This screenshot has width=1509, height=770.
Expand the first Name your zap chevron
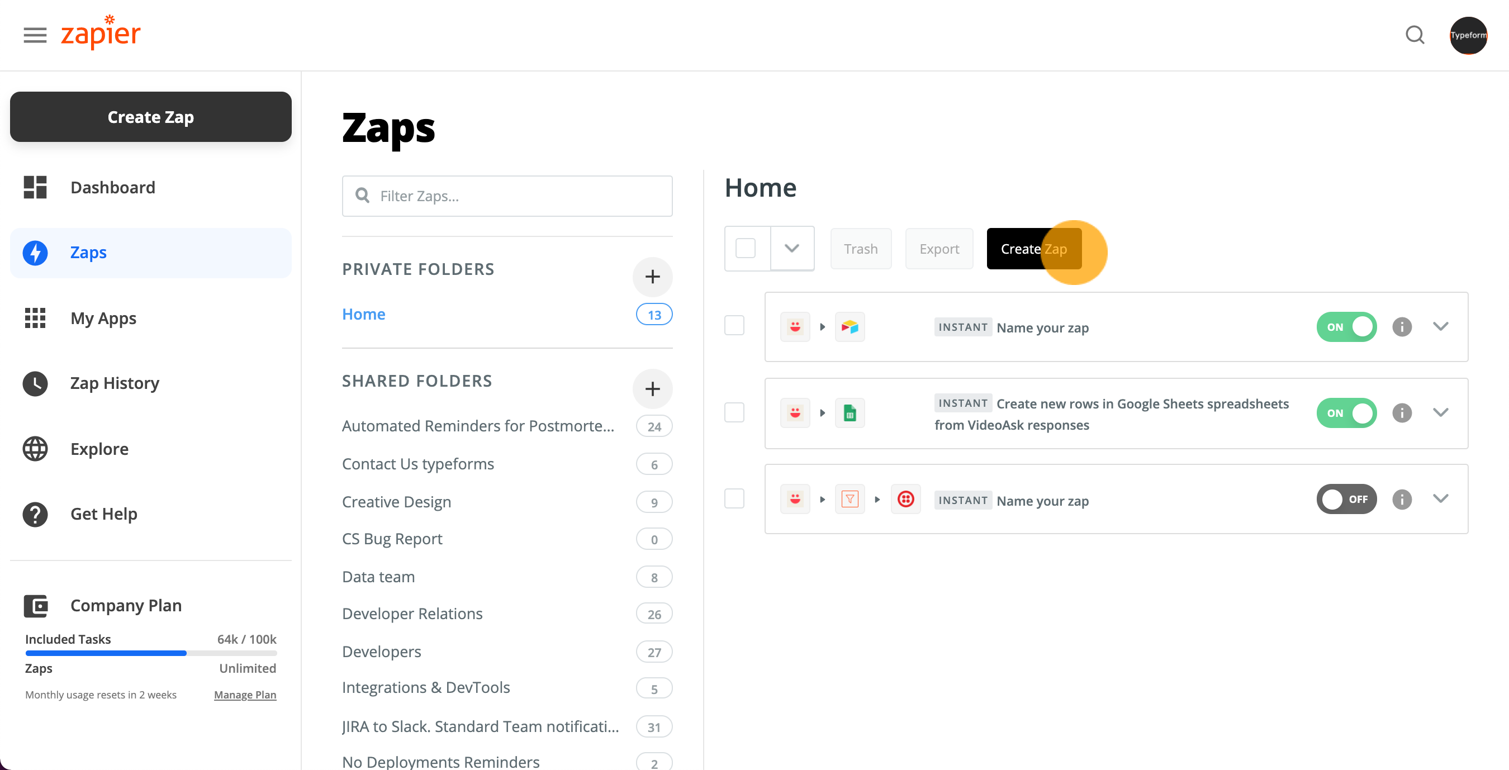tap(1440, 326)
